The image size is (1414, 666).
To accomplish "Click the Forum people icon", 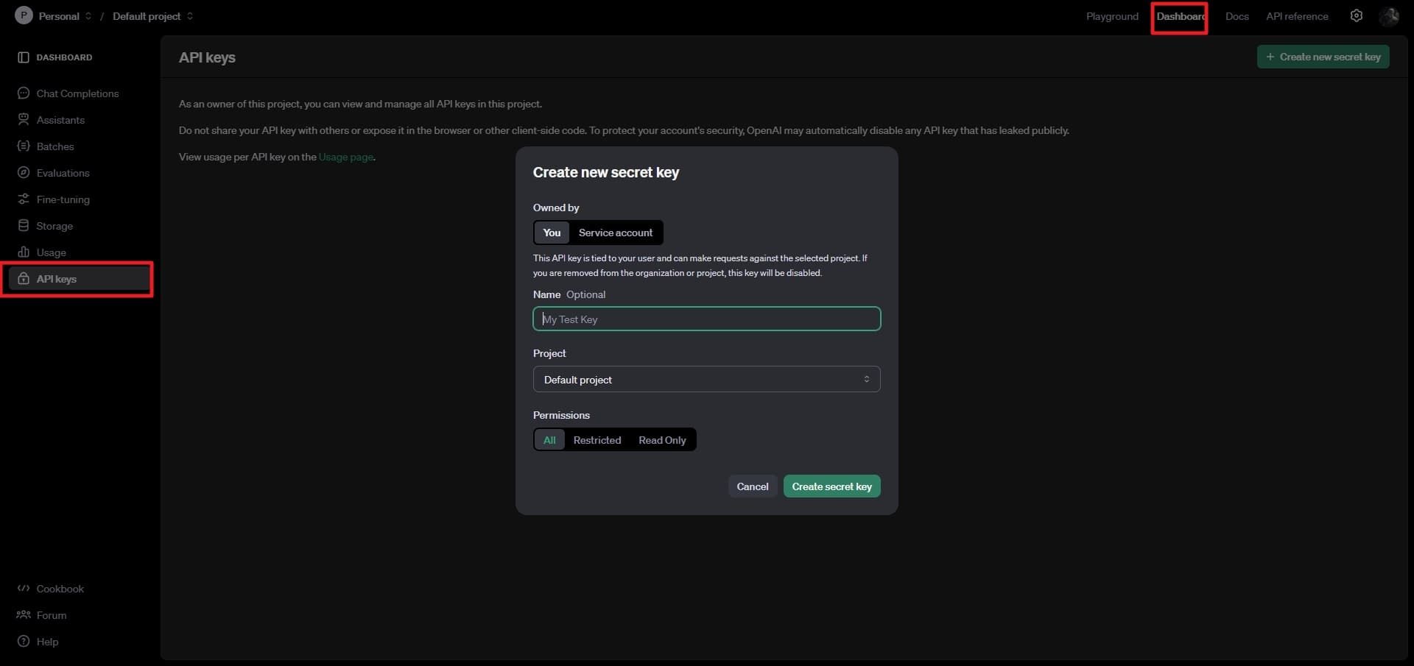I will click(x=24, y=615).
